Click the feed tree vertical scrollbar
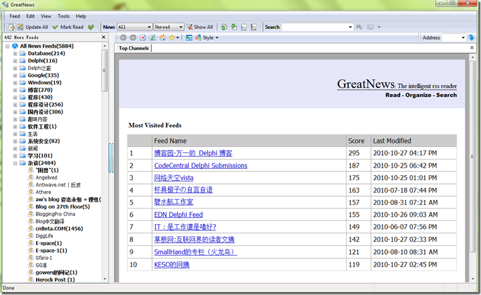The height and width of the screenshot is (295, 481). (105, 163)
